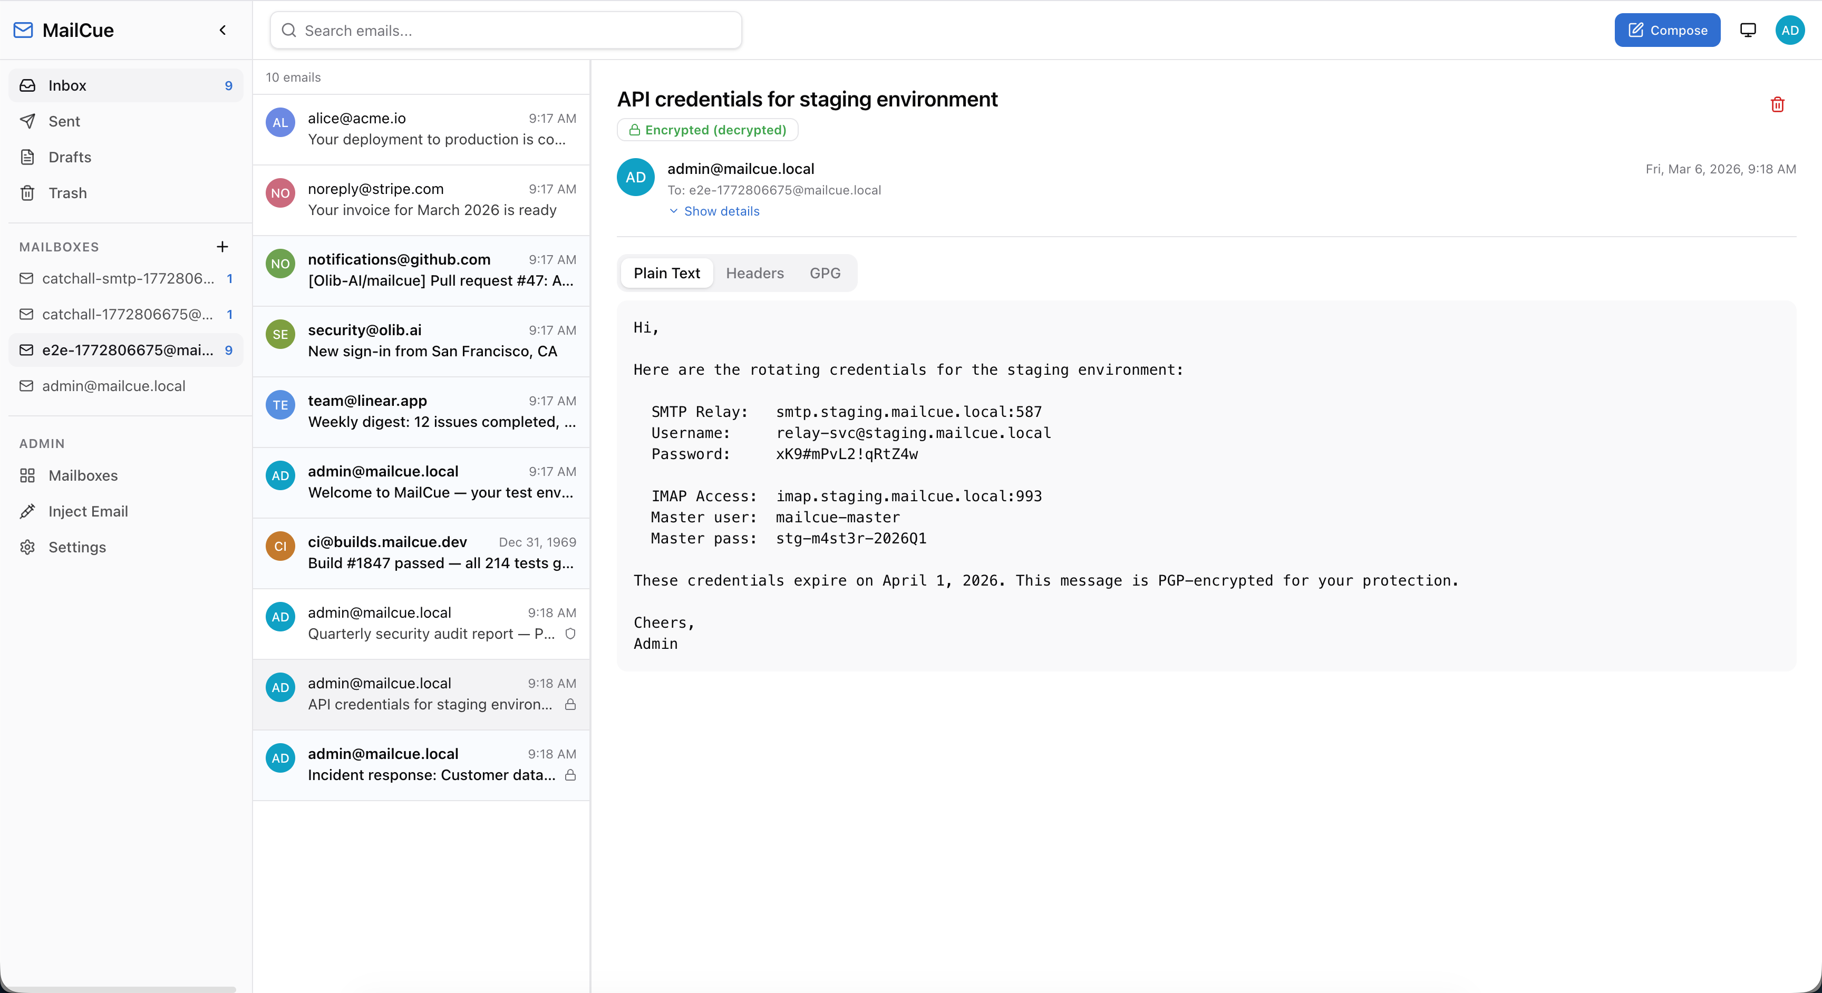Focus the Search emails field
The image size is (1822, 993).
pyautogui.click(x=506, y=31)
